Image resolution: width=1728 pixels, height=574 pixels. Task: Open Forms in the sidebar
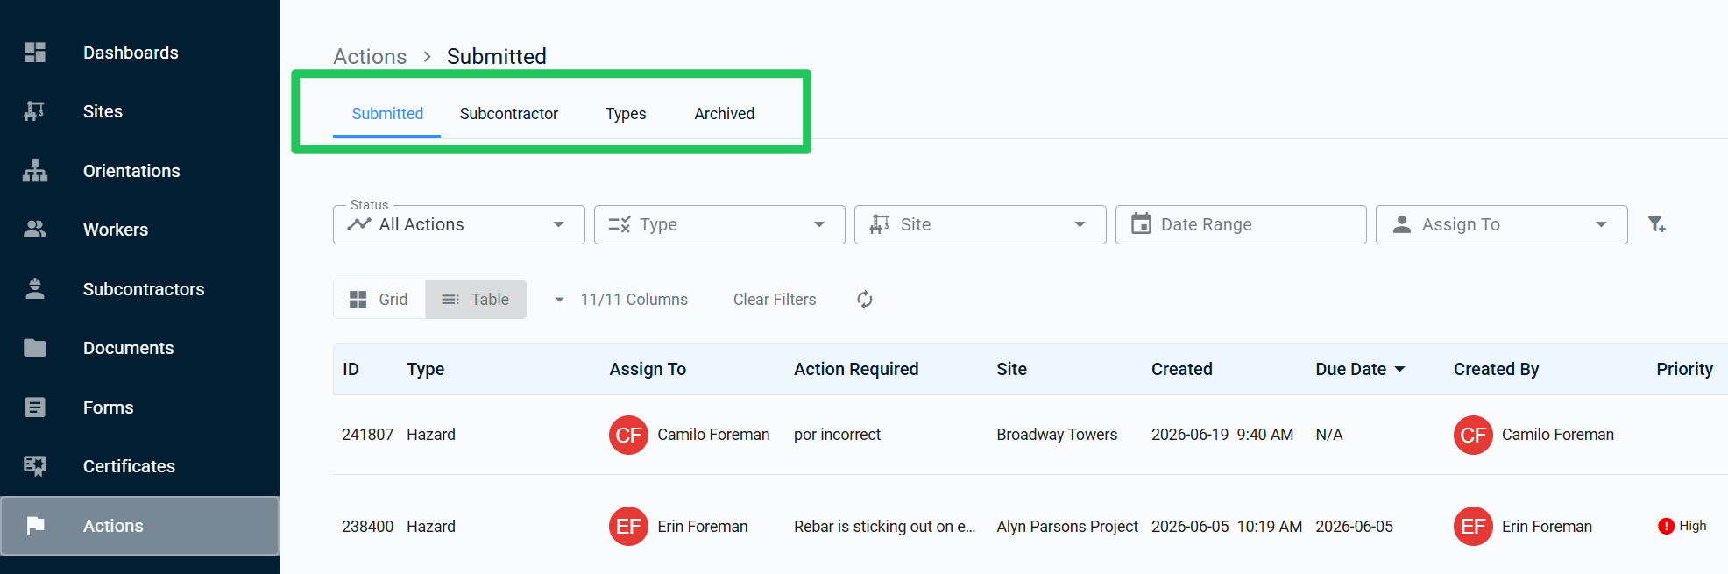(x=108, y=407)
